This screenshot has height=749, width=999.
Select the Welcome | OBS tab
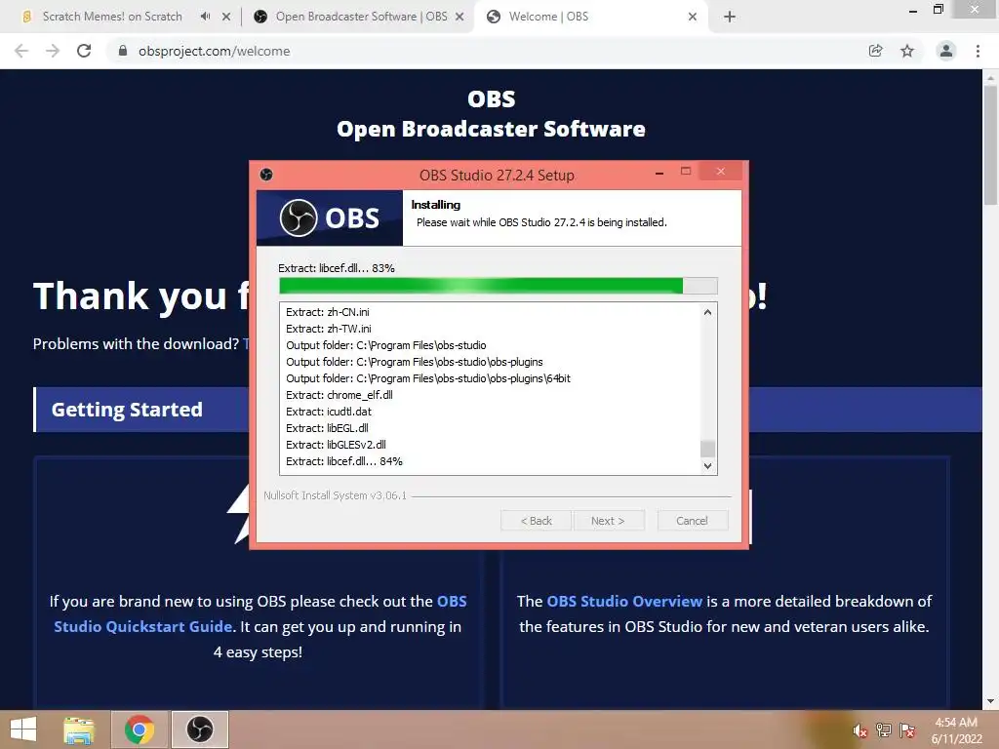(548, 17)
